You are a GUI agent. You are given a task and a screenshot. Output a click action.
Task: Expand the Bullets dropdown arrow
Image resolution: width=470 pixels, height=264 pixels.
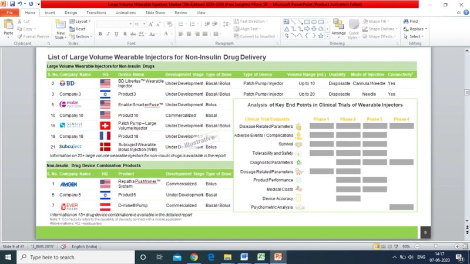[x=186, y=24]
